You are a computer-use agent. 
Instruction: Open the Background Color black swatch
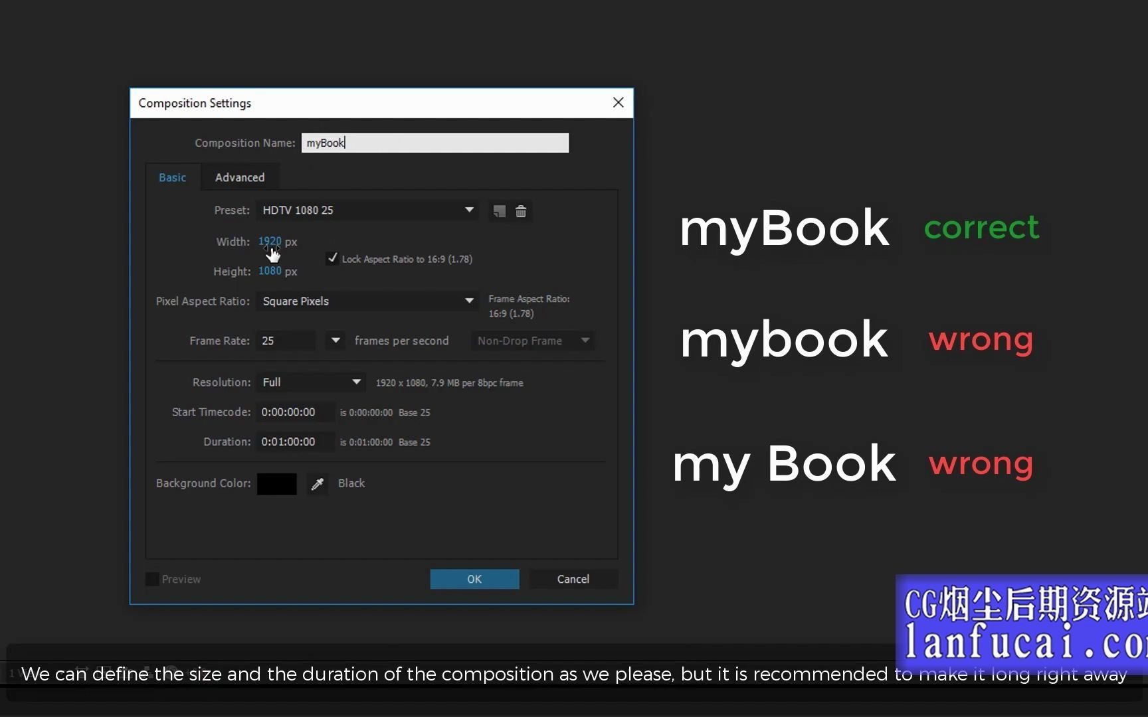277,484
